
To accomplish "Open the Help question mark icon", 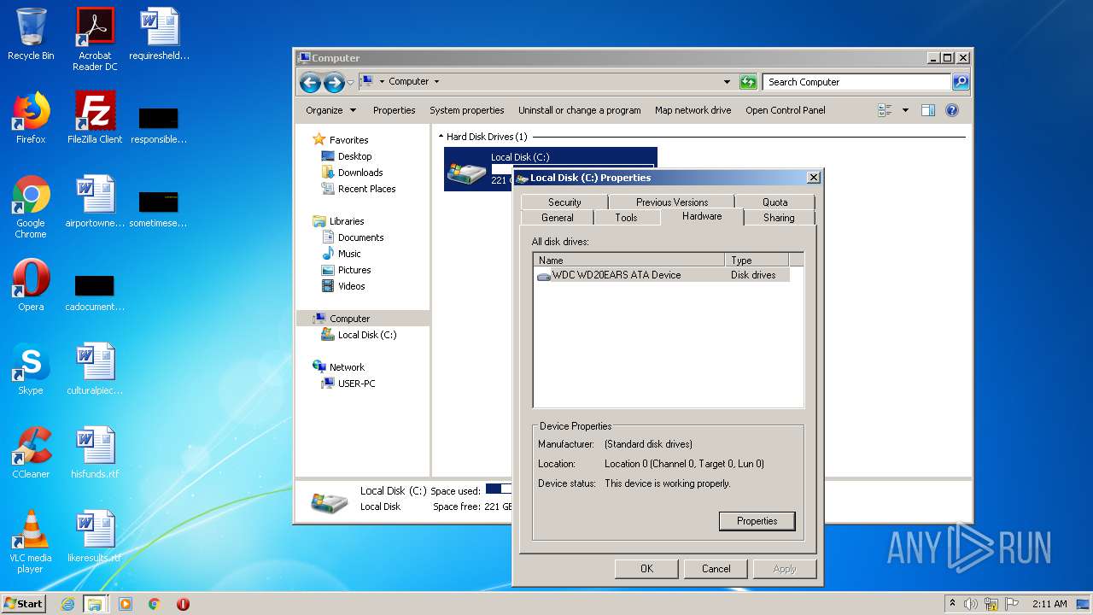I will click(952, 110).
